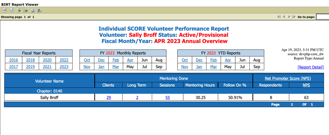Click the Fiscal Year Reports heading
The width and height of the screenshot is (329, 135).
[x=39, y=53]
